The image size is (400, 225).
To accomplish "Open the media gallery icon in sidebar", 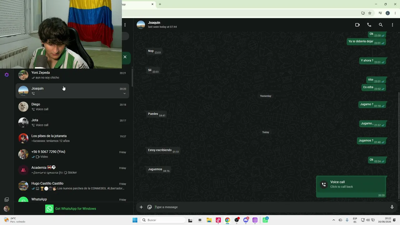I will point(7,199).
